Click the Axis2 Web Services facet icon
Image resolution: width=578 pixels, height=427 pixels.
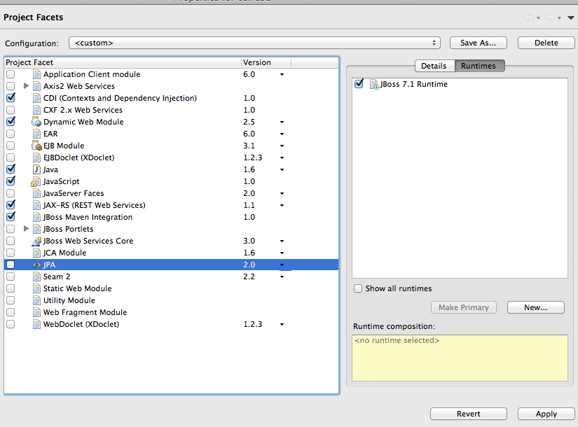pyautogui.click(x=36, y=86)
